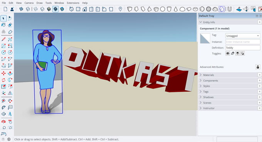This screenshot has width=262, height=142.
Task: Enable Shaded With Textures style
Action: (55, 9)
